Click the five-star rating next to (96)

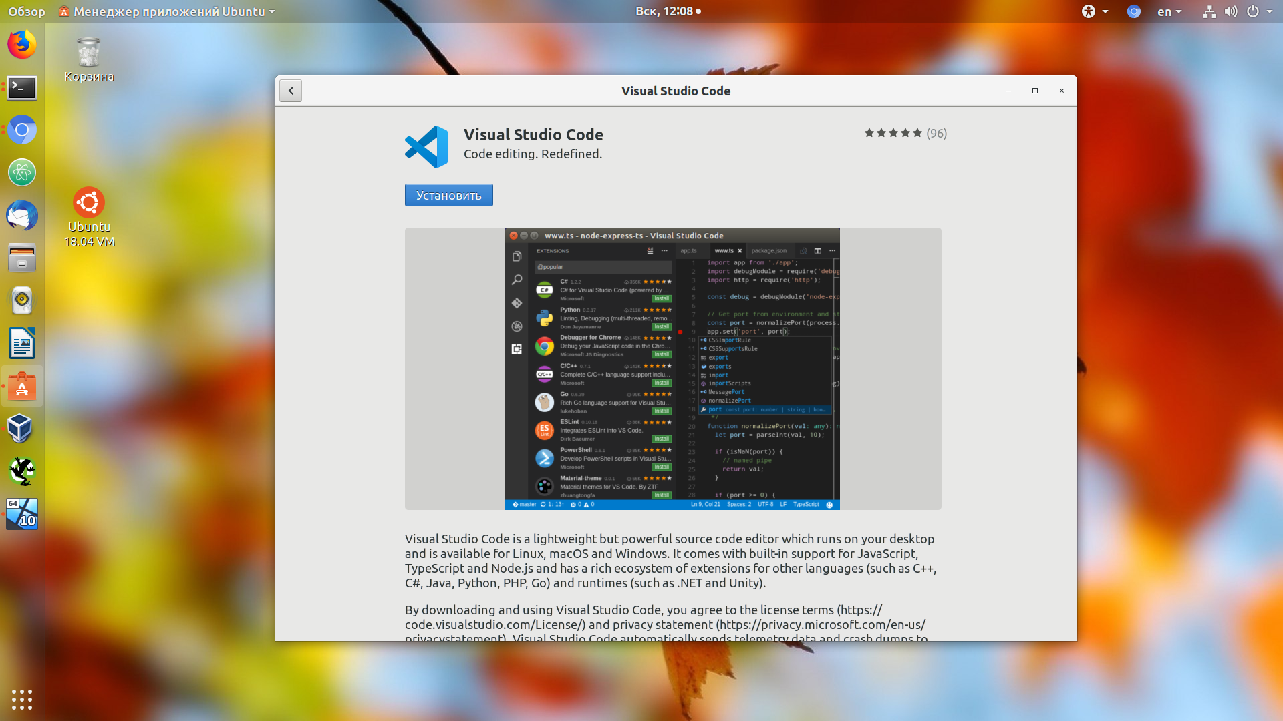893,133
